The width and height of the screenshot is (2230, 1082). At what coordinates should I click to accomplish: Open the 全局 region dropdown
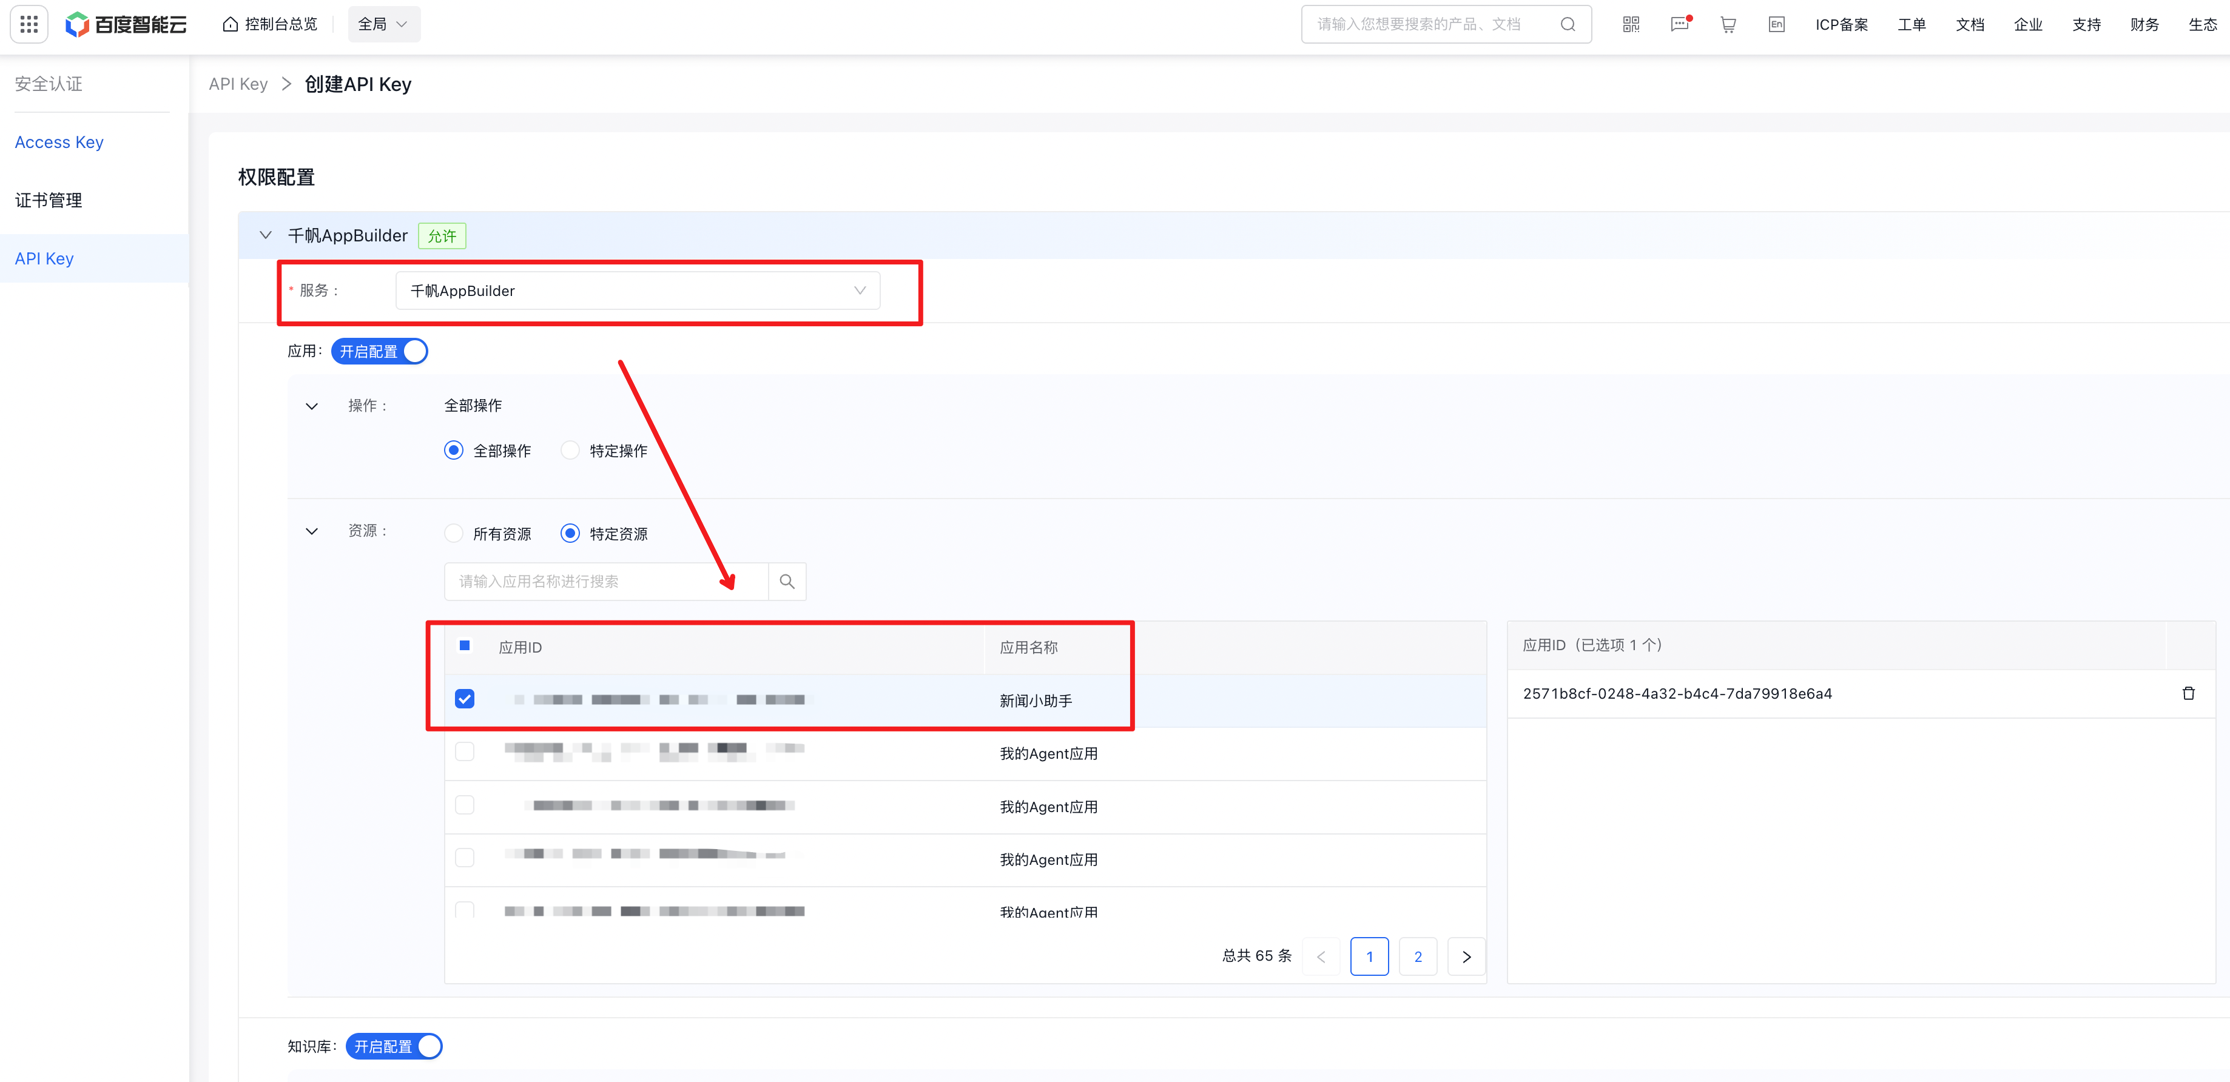click(x=383, y=24)
